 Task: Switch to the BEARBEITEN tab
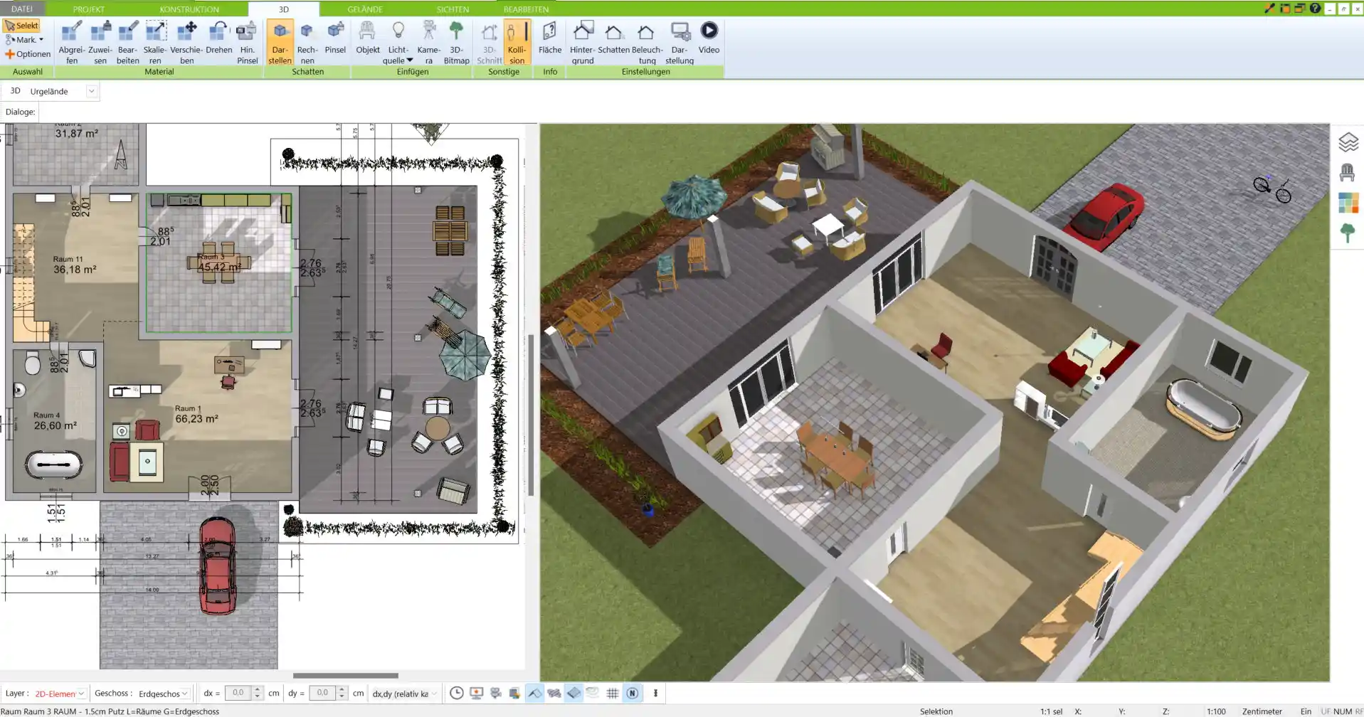[526, 9]
